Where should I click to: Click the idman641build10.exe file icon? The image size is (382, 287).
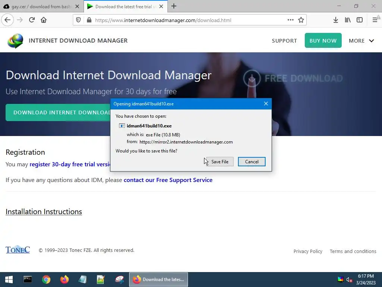(122, 126)
